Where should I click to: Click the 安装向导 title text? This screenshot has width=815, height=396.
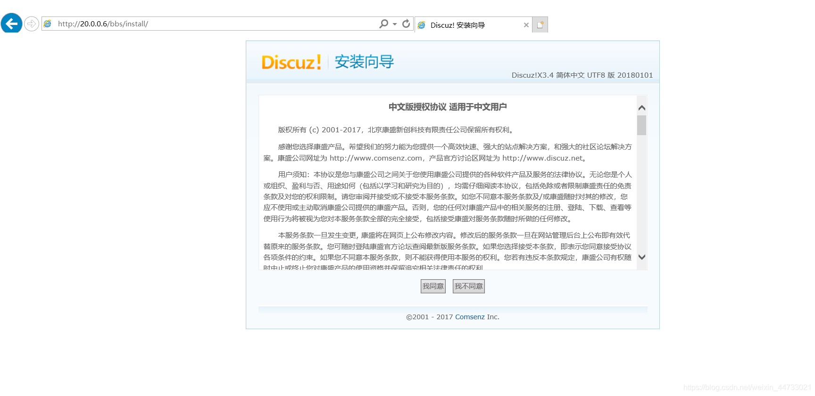point(364,62)
